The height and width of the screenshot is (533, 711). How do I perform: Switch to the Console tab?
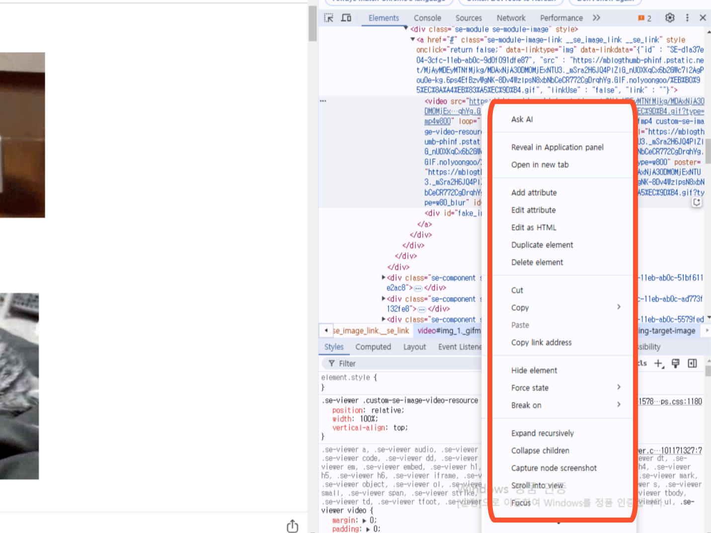pyautogui.click(x=427, y=18)
